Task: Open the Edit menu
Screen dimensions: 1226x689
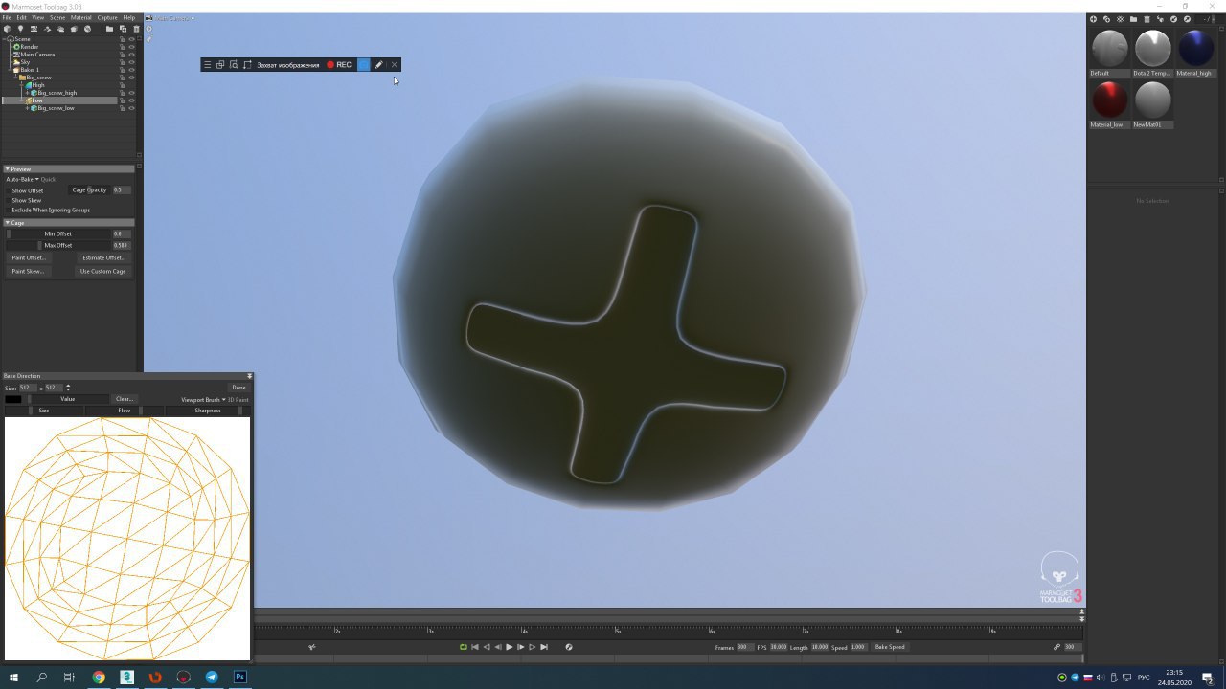Action: (x=21, y=17)
